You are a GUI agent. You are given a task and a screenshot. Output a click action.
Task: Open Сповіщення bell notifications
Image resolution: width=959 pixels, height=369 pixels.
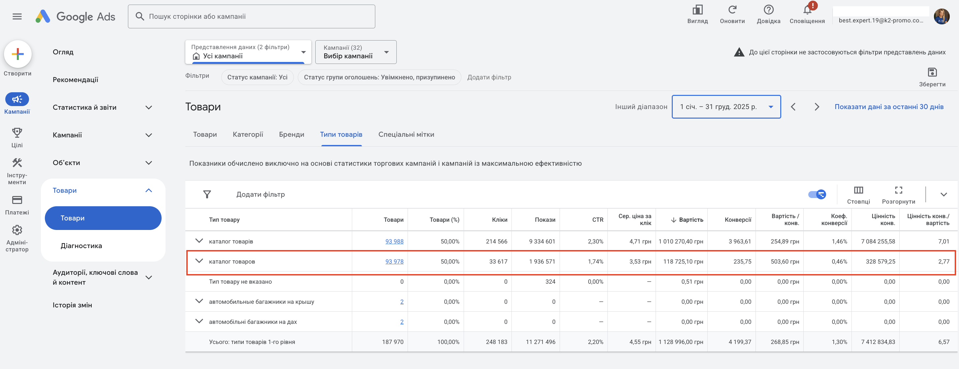pyautogui.click(x=807, y=11)
